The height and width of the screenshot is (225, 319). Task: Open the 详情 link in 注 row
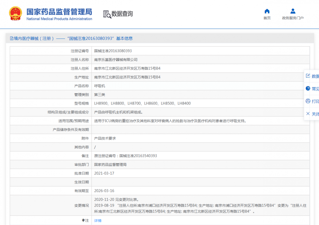(x=98, y=220)
